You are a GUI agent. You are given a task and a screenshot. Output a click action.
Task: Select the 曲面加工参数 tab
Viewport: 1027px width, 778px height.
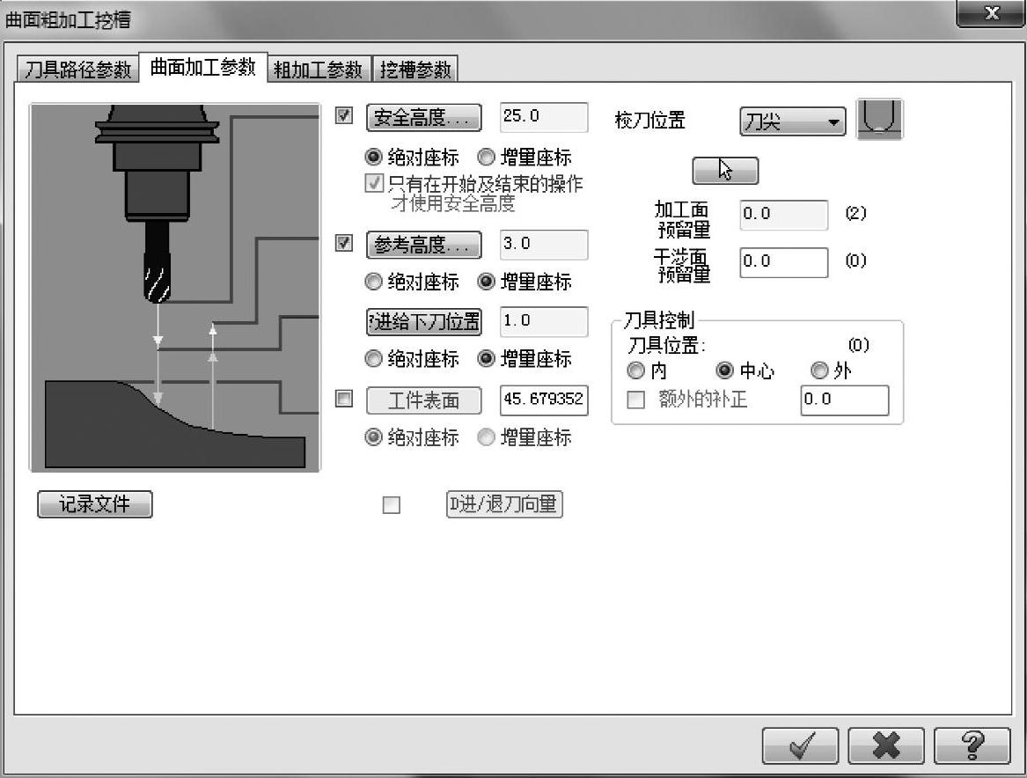tap(203, 67)
